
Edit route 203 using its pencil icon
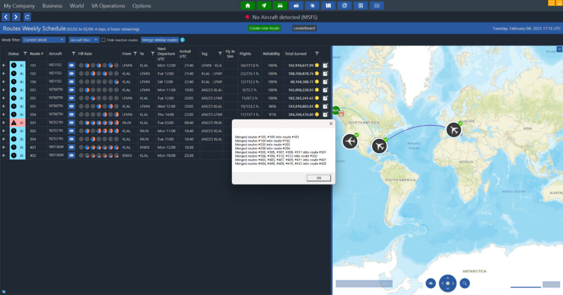coord(325,106)
